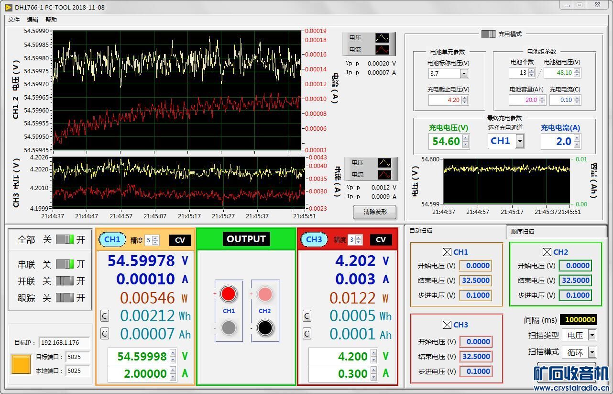Adjust CH1 precision stepper value 5
Image resolution: width=613 pixels, height=394 pixels.
[x=155, y=240]
